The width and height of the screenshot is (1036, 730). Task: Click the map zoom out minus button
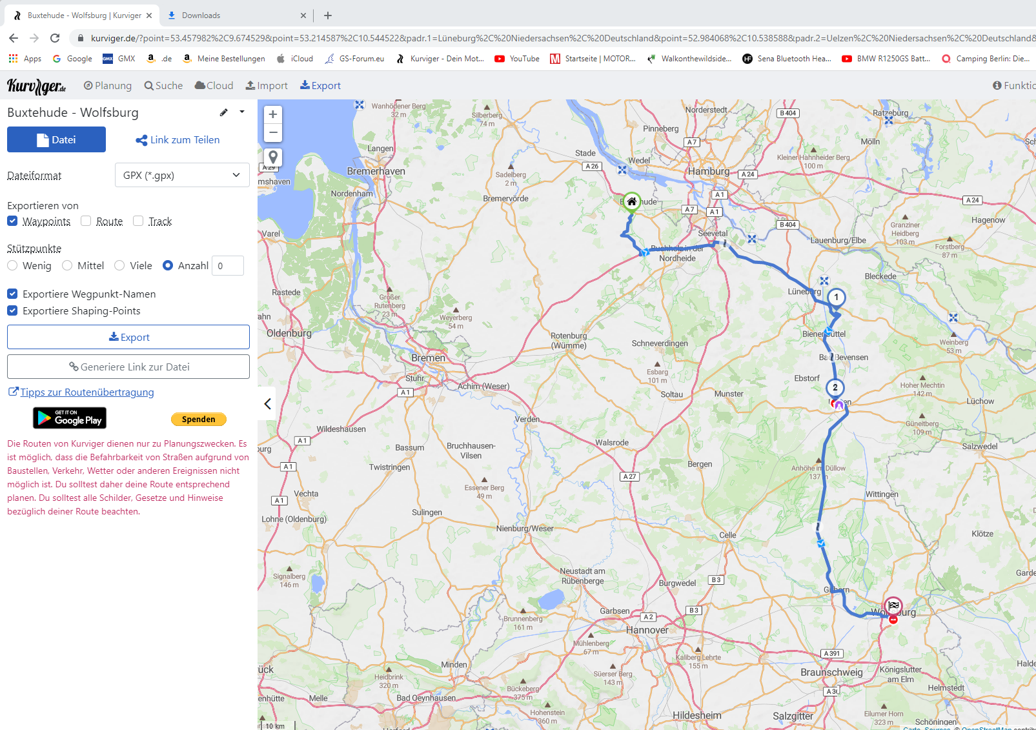[273, 133]
